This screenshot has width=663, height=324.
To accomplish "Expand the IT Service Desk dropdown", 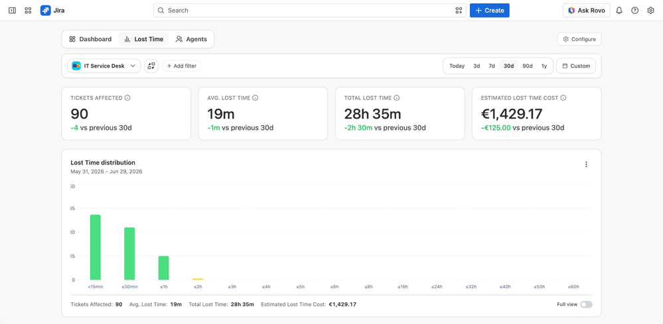I will coord(104,66).
